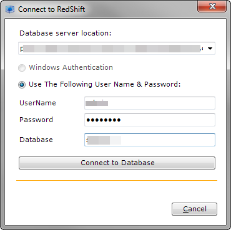
Task: Click the UserName label
Action: click(37, 103)
